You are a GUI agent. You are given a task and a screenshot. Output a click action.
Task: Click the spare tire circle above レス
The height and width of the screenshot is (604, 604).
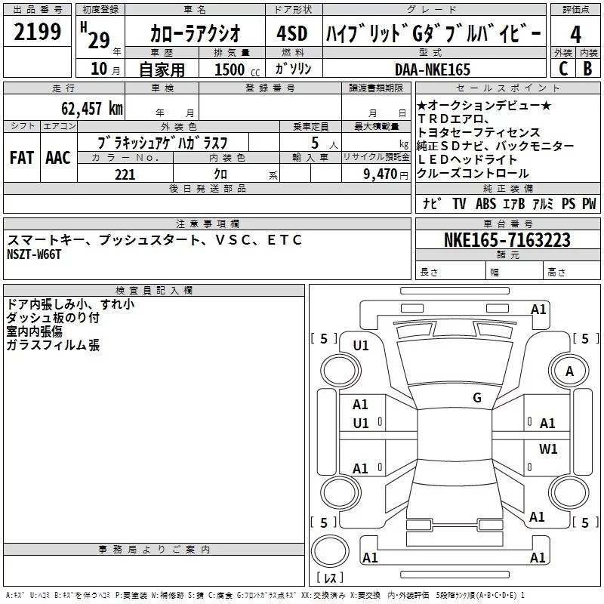point(330,551)
